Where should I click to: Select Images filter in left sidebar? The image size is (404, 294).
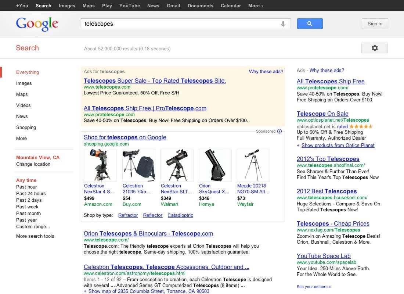point(24,83)
